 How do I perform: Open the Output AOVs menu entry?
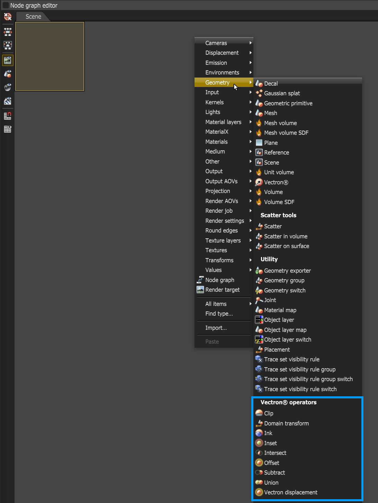(224, 181)
